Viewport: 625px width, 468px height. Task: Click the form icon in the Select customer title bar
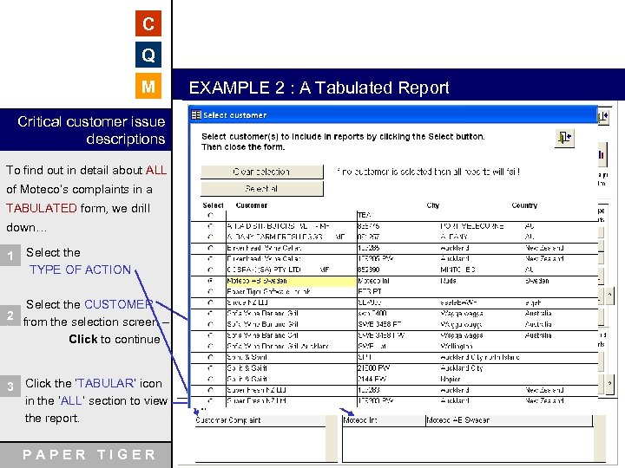[196, 115]
